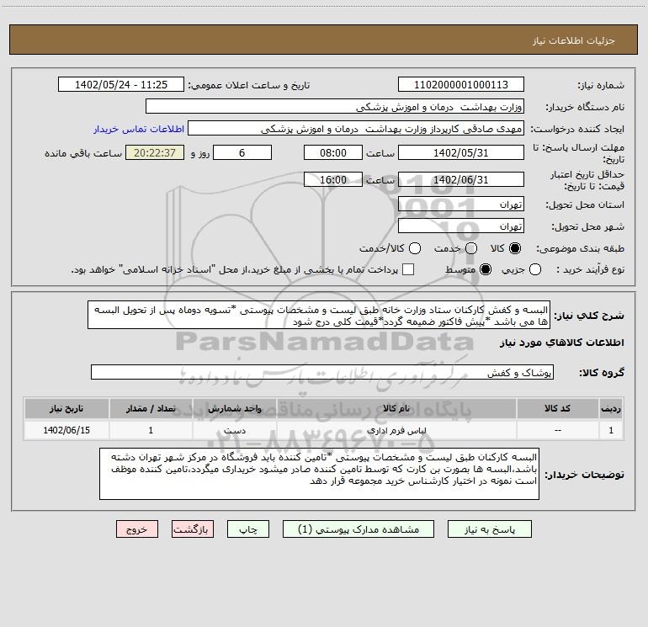Click the 1402/06/15 need date cell
Image resolution: width=648 pixels, height=627 pixels.
pos(66,430)
